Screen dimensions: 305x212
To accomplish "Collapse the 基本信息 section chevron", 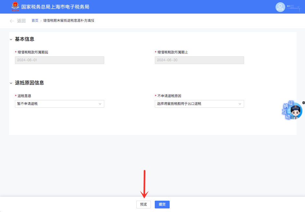I will [x=11, y=39].
